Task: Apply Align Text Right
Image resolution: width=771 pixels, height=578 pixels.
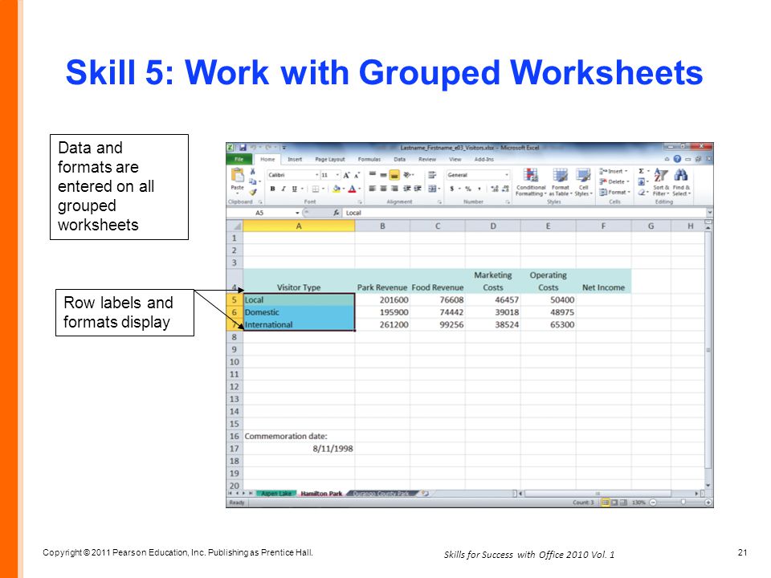Action: pos(394,189)
